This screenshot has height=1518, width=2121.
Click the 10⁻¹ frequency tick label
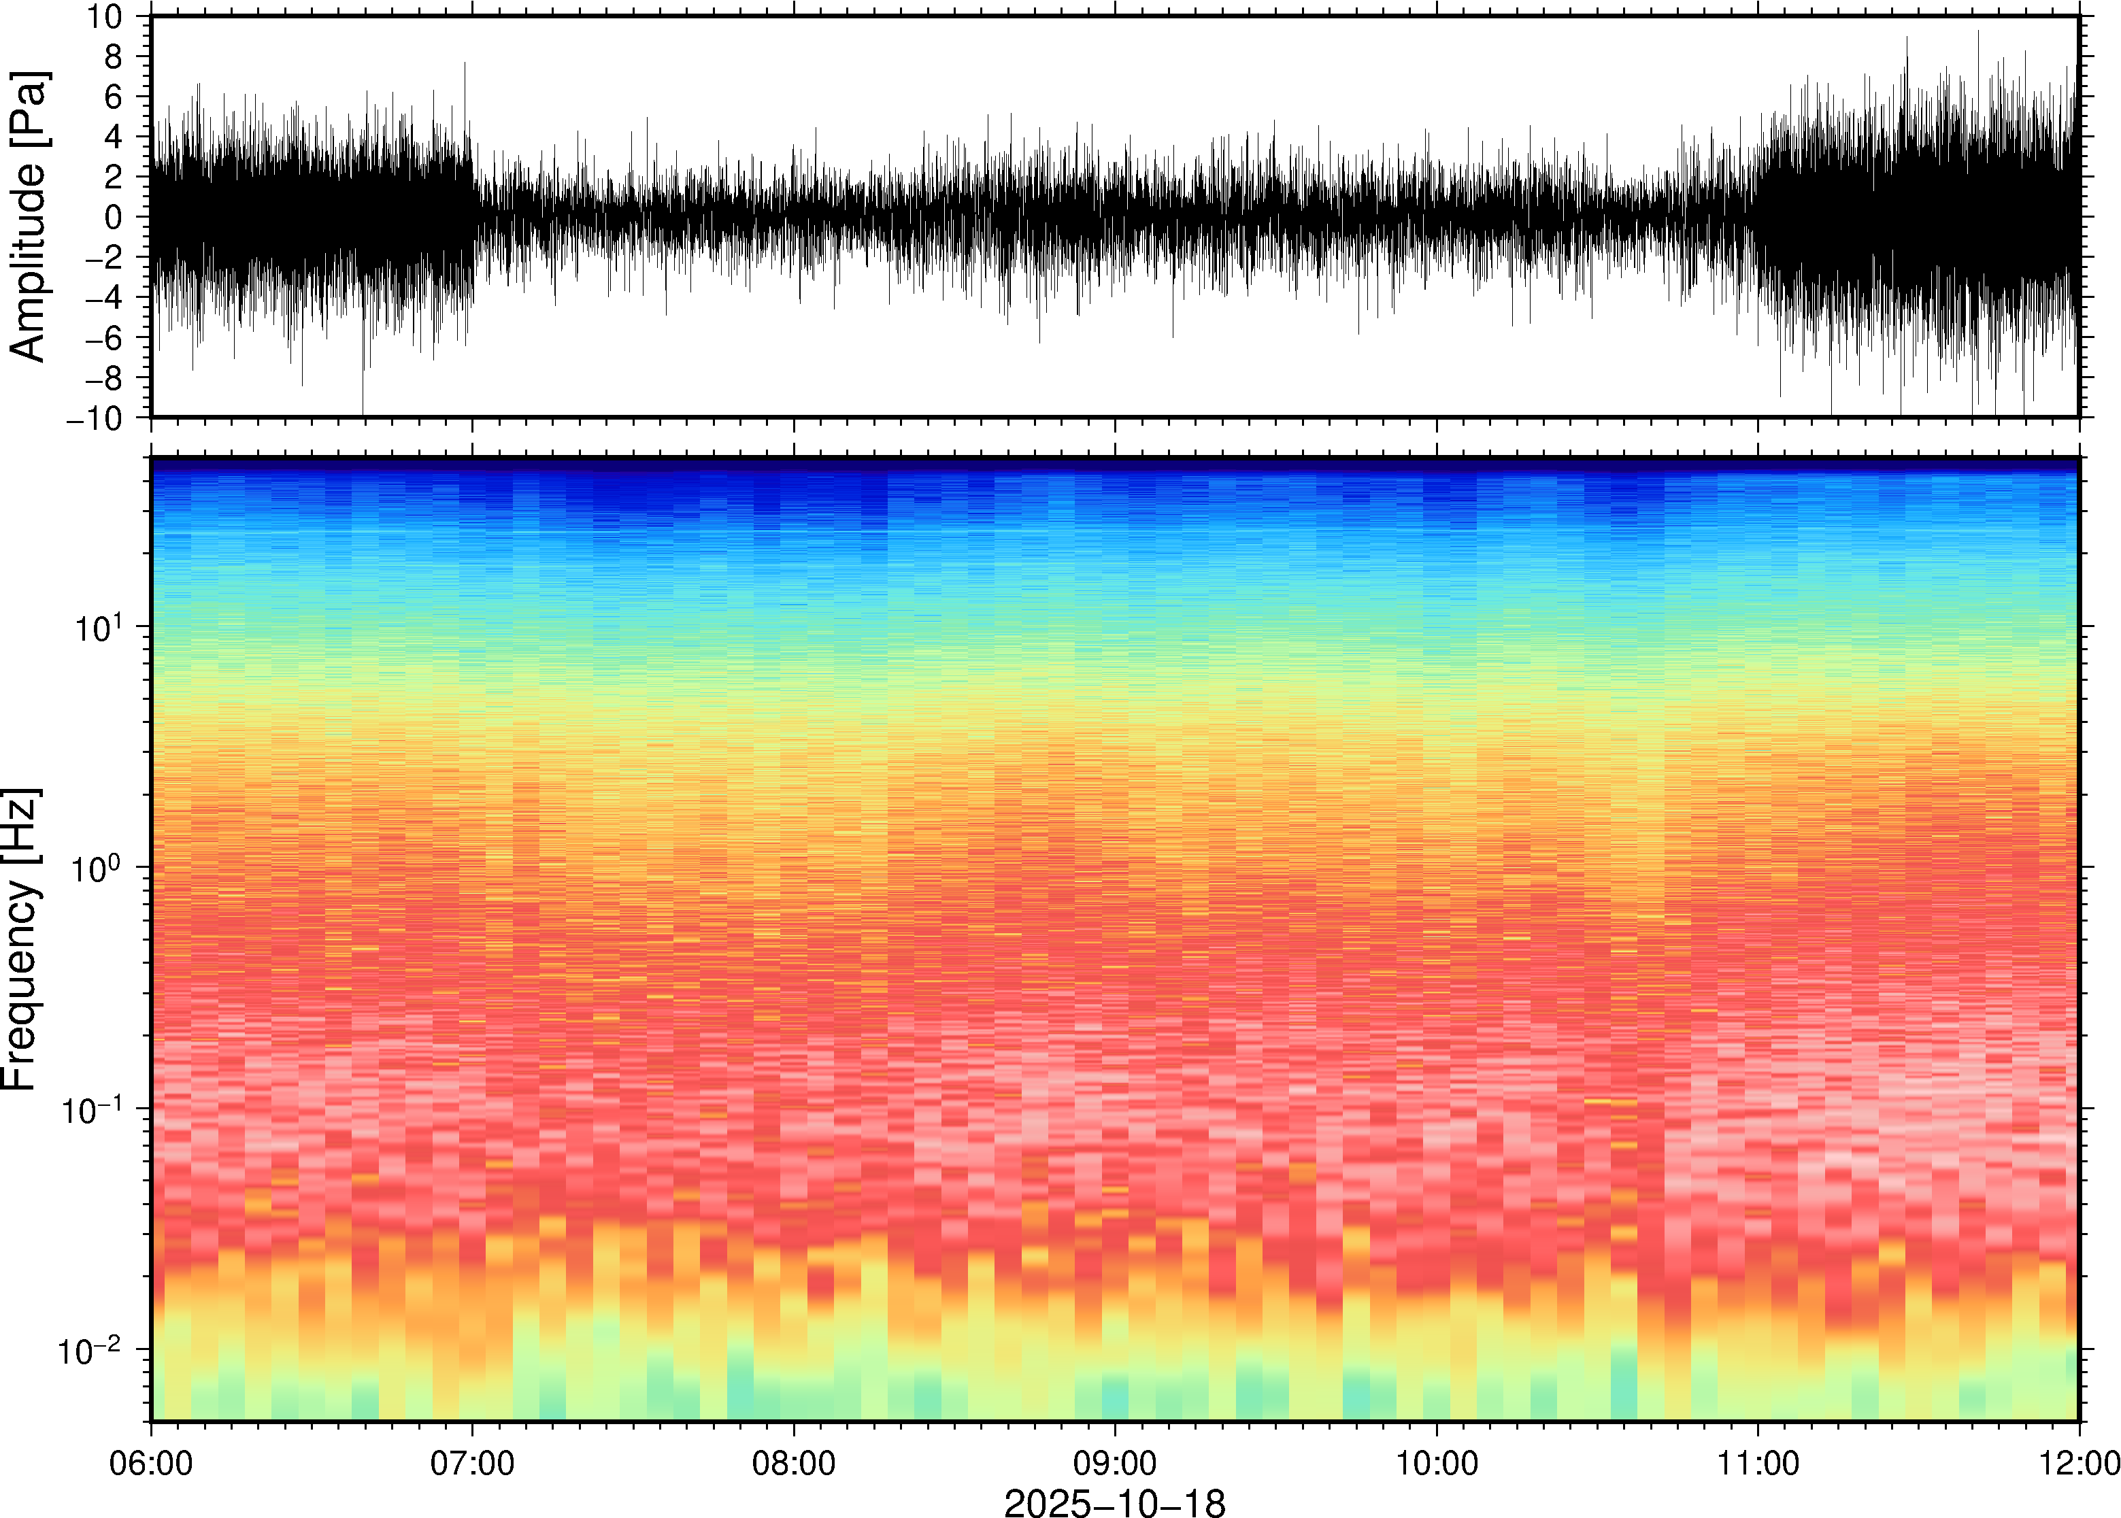[92, 1111]
